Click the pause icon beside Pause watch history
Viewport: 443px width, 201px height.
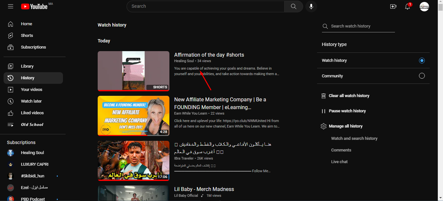(x=324, y=111)
